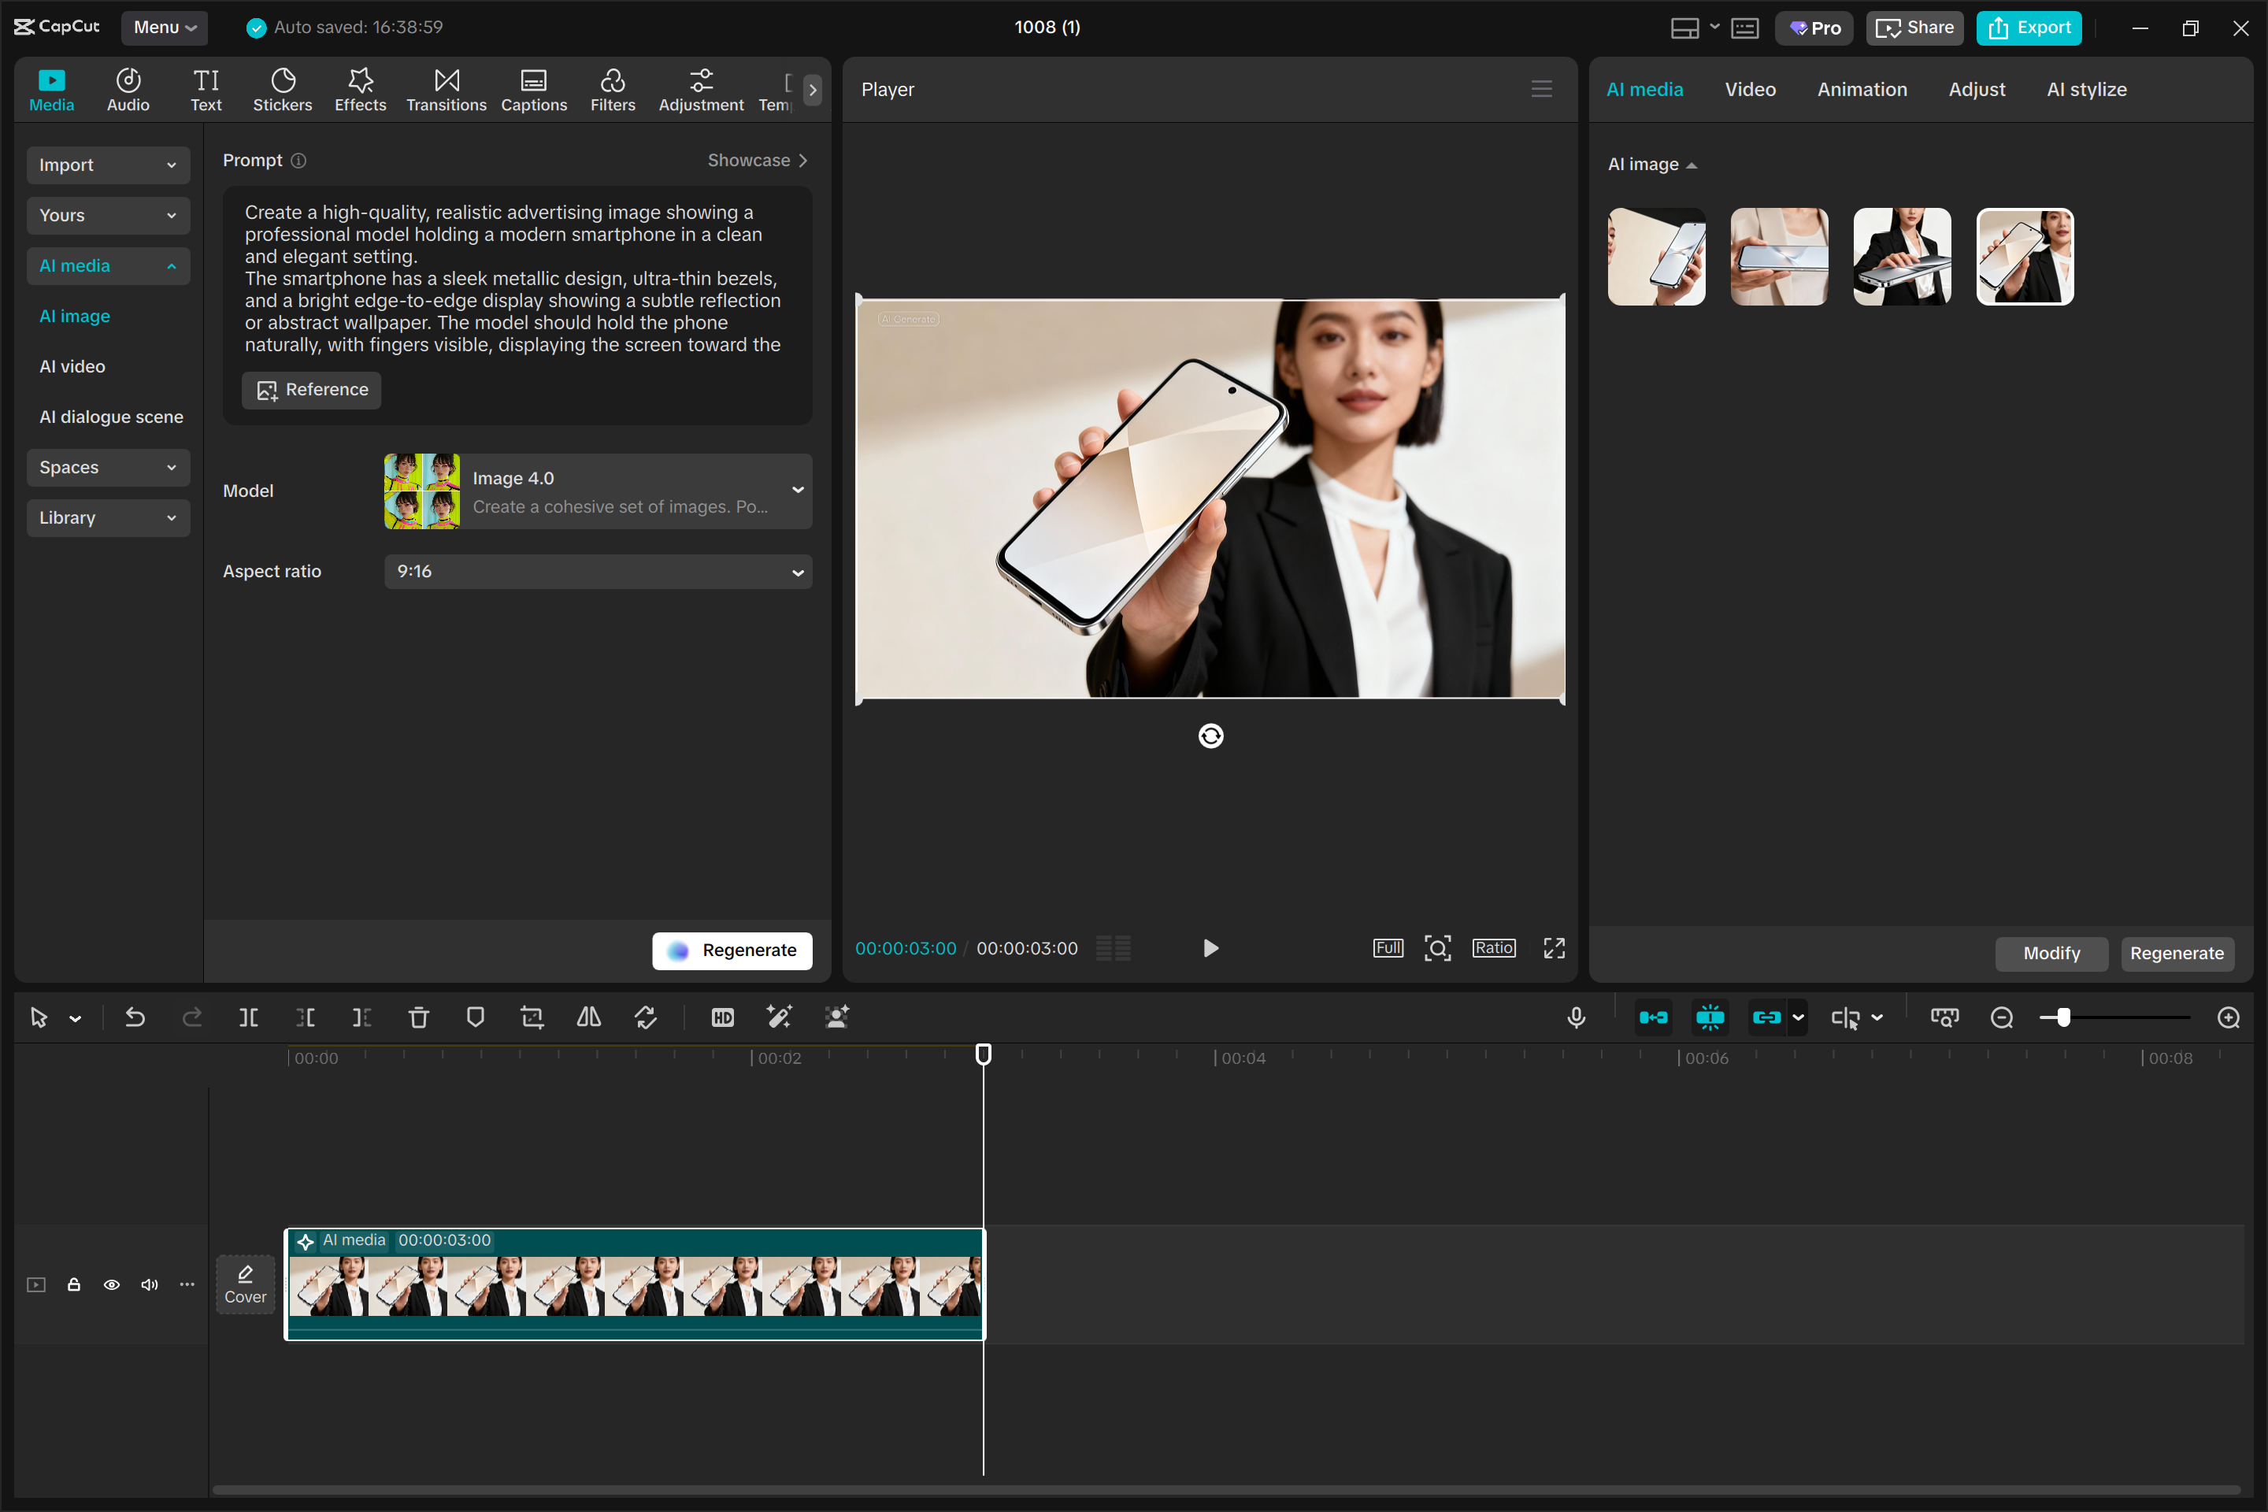Select the fourth AI image thumbnail
The image size is (2268, 1512).
pyautogui.click(x=2024, y=257)
